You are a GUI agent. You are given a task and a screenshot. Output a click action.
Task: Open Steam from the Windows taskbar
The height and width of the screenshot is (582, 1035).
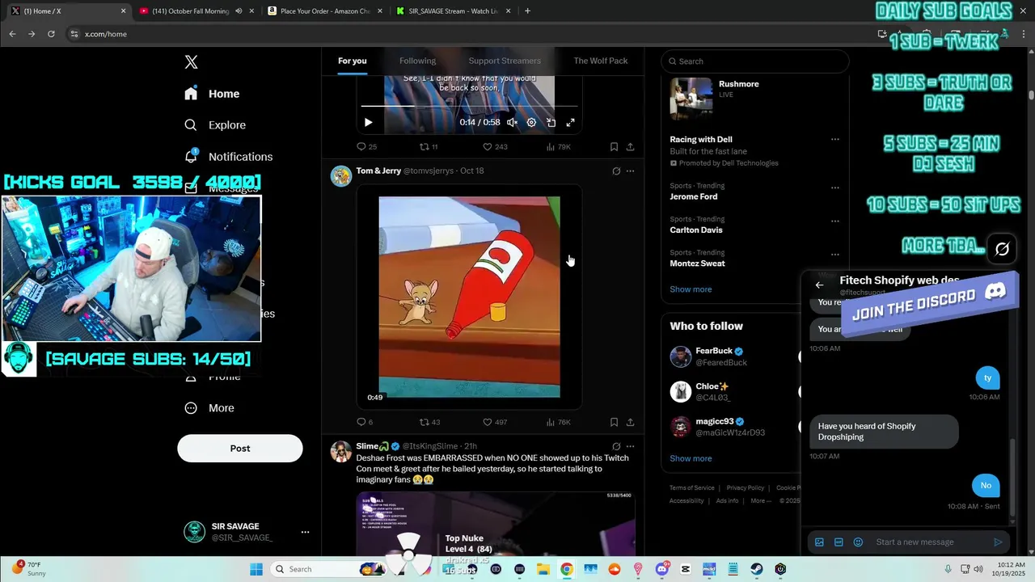(756, 569)
